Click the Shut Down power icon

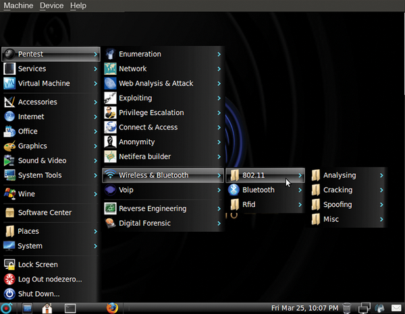9,294
